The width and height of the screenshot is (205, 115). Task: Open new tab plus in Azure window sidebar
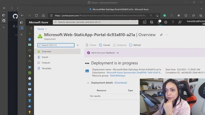[21, 35]
